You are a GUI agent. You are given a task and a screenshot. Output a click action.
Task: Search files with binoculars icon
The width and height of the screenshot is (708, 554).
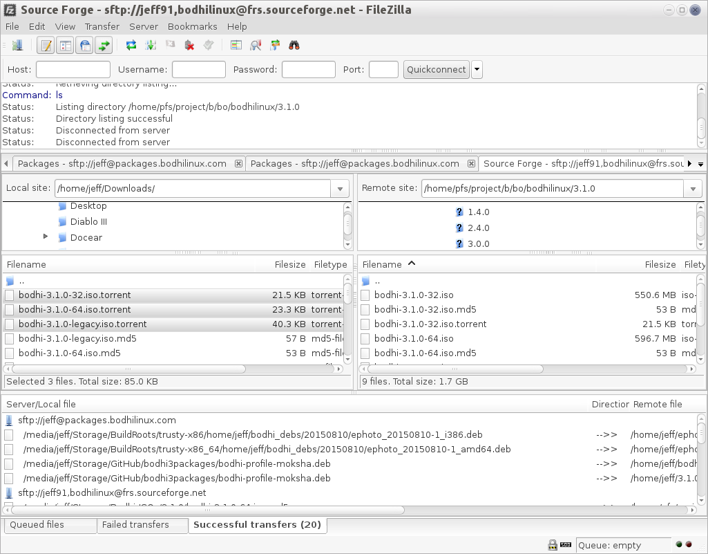point(294,45)
